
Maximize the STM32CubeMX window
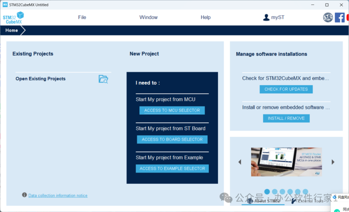tap(327, 5)
